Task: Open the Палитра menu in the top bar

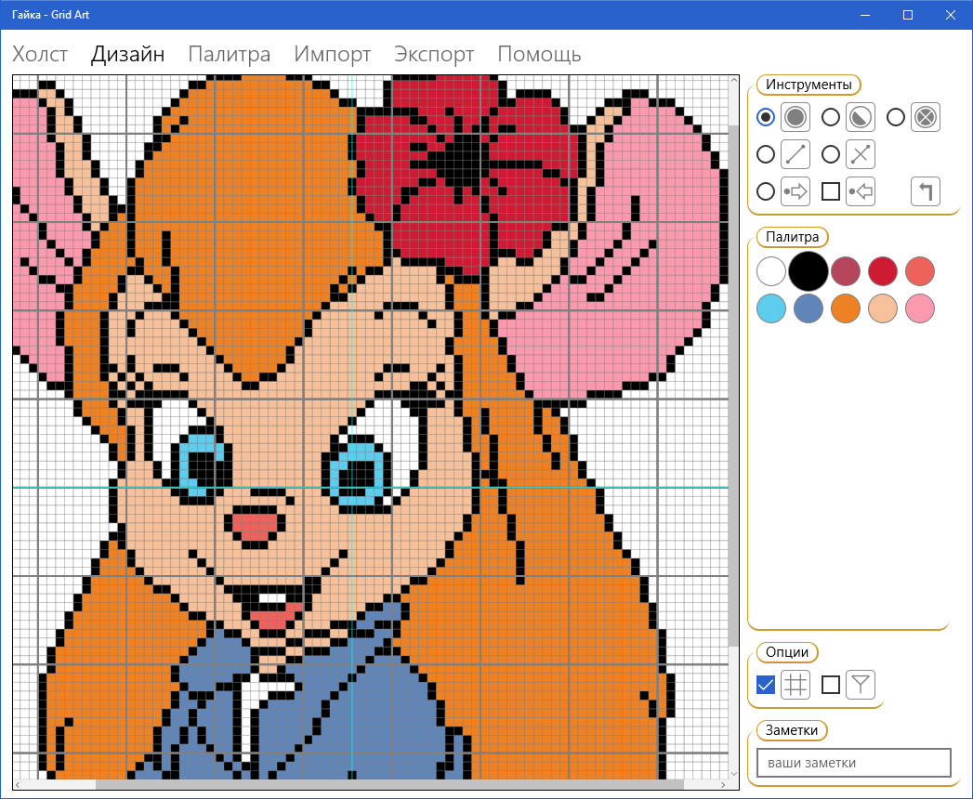Action: click(230, 55)
